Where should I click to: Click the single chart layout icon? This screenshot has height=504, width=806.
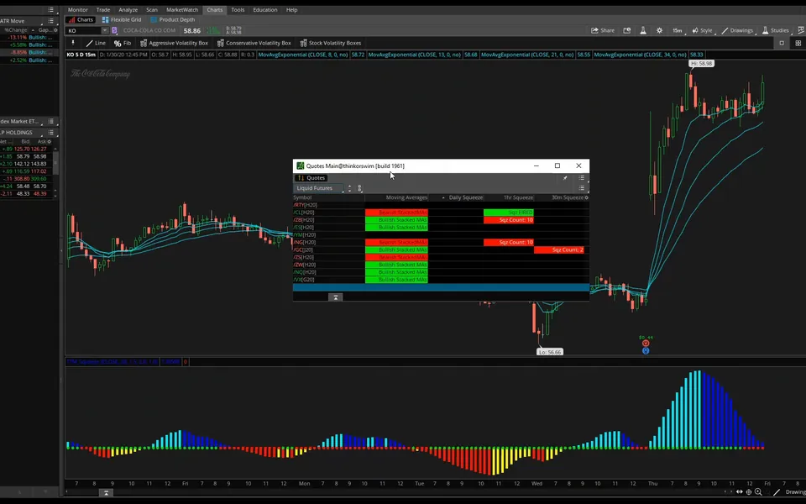click(782, 43)
